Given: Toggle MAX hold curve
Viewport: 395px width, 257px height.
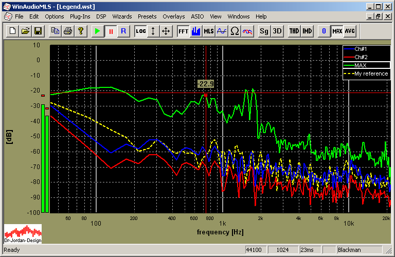Looking at the screenshot, I should tap(337, 31).
